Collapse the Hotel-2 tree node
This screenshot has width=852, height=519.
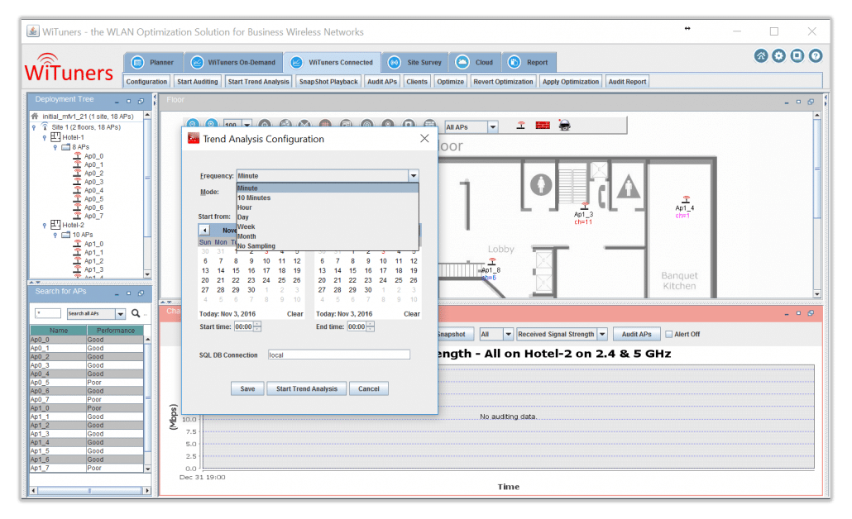tap(44, 226)
